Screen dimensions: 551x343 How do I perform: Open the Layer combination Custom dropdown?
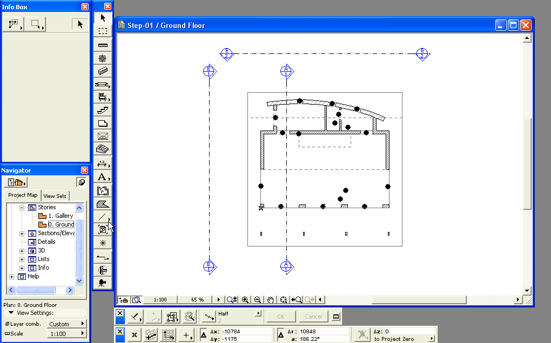click(66, 324)
